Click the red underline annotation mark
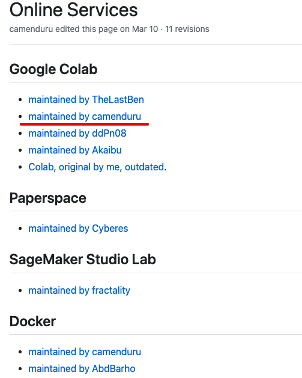The image size is (302, 378). tap(85, 124)
